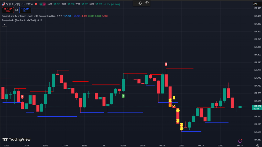Click the current price label 157.667
This screenshot has height=147, width=262.
(257, 106)
